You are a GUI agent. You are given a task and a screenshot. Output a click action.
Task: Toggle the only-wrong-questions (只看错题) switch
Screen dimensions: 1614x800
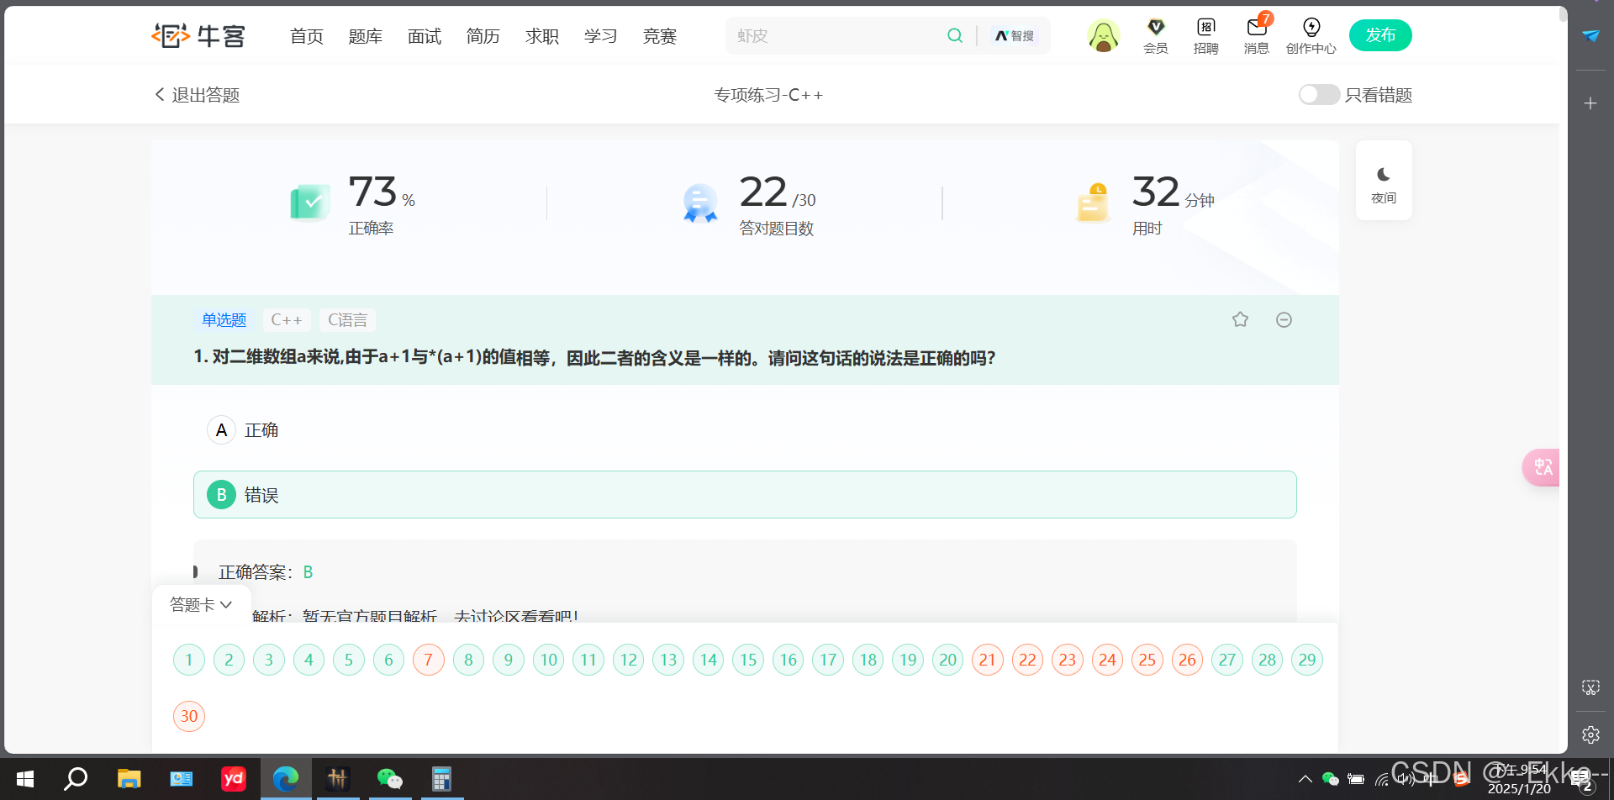(1319, 95)
